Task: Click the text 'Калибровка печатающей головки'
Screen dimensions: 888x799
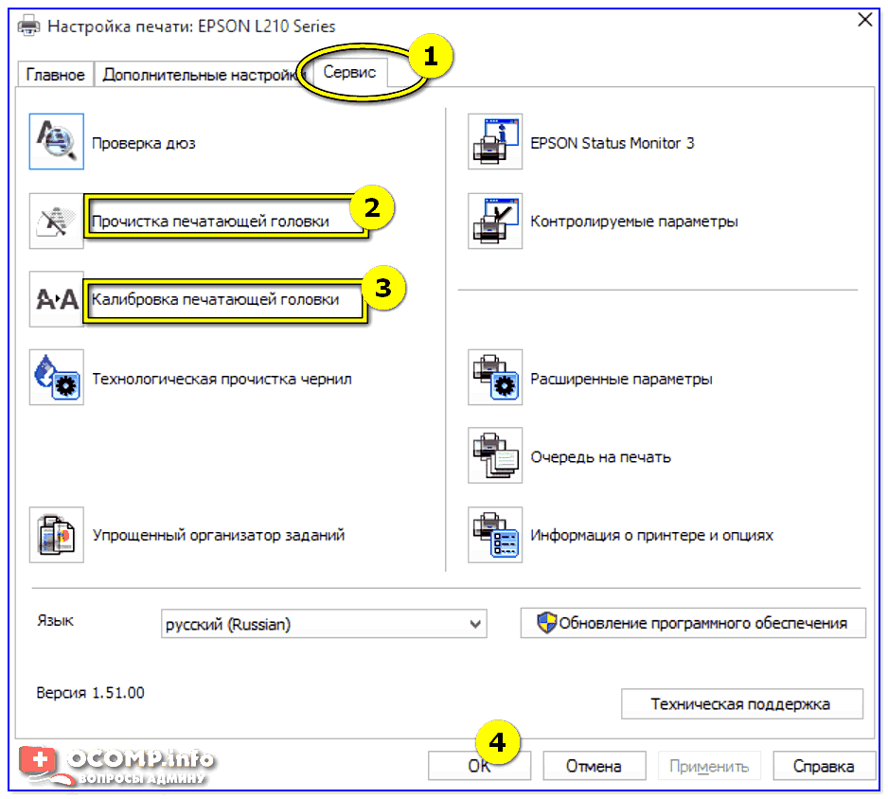Action: [x=216, y=299]
